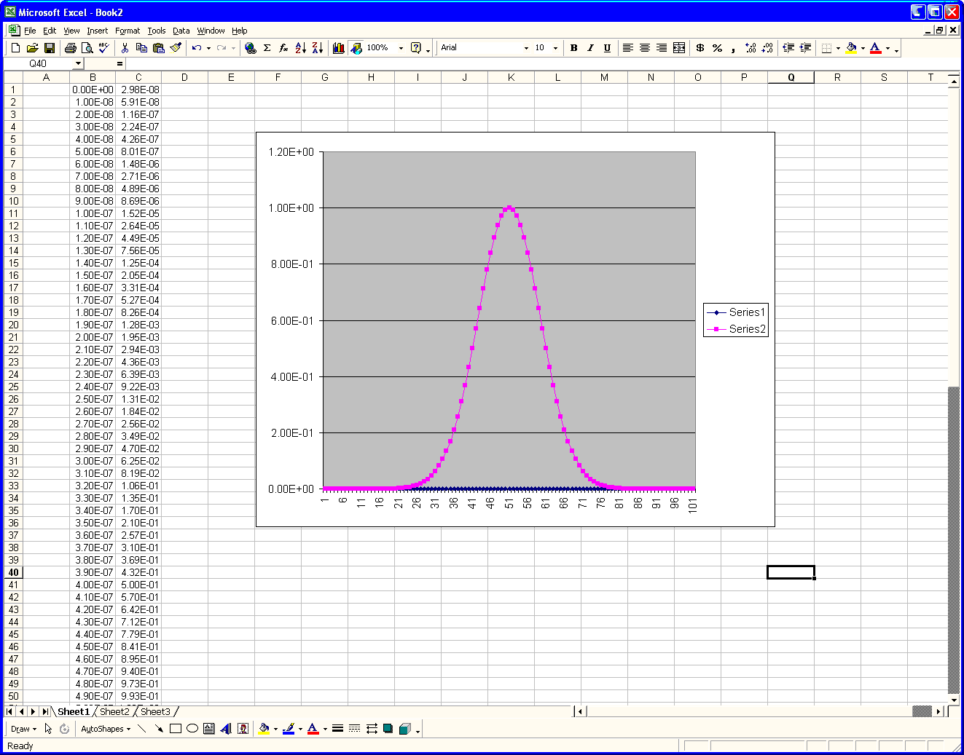Toggle Center alignment
The image size is (964, 755).
pyautogui.click(x=645, y=48)
